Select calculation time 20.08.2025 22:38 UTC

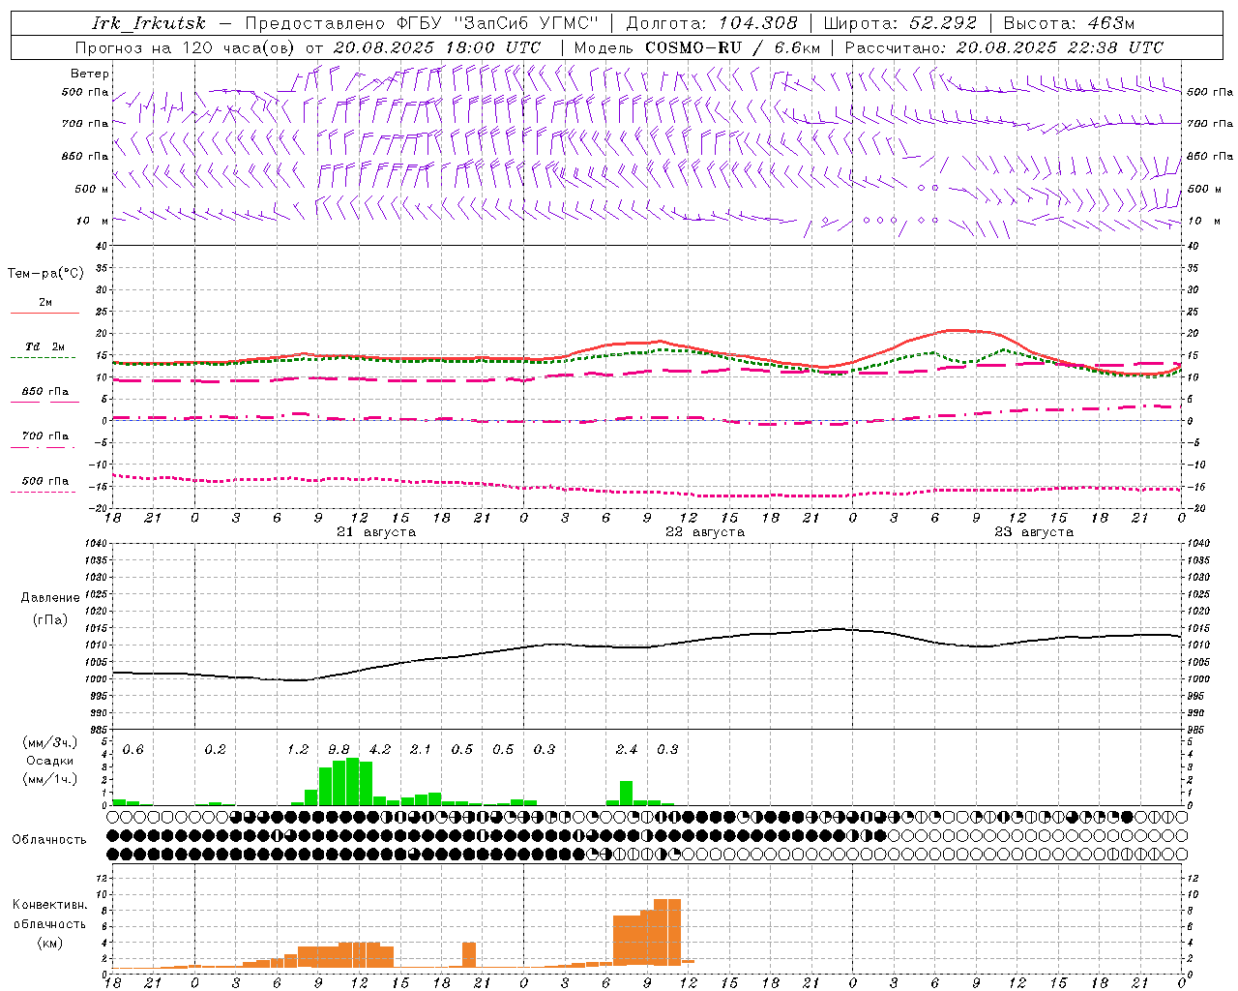tap(1060, 47)
